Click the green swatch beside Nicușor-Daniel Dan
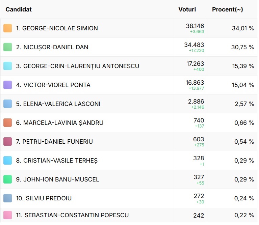 point(7,47)
